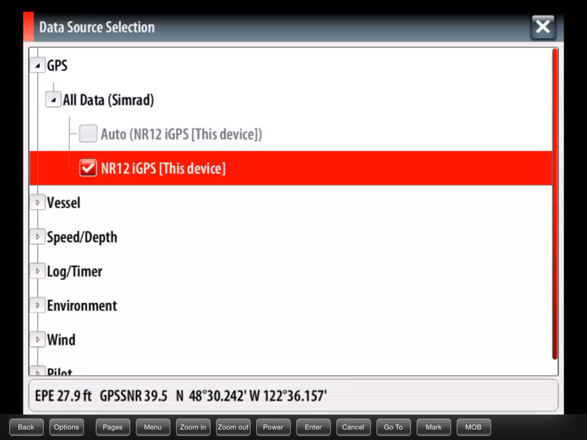Tap the Back button
Image resolution: width=587 pixels, height=440 pixels.
coord(26,428)
